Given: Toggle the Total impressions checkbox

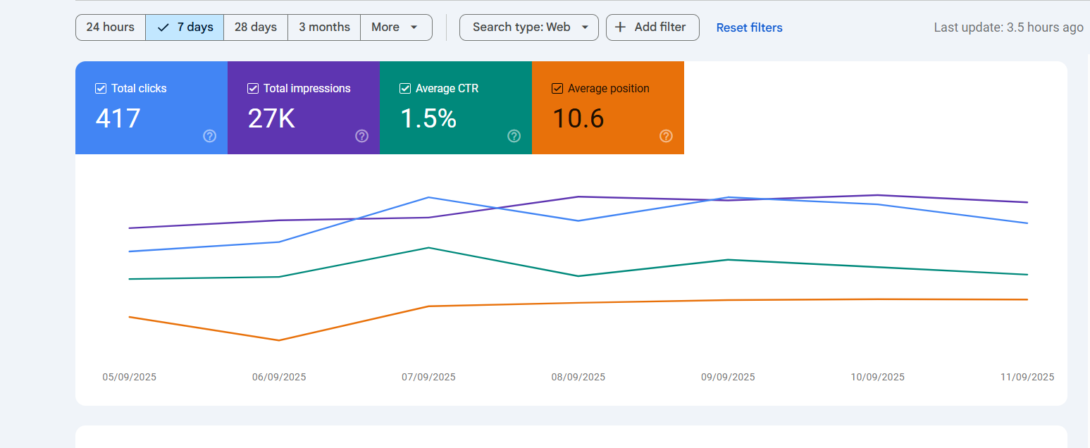Looking at the screenshot, I should [x=253, y=89].
